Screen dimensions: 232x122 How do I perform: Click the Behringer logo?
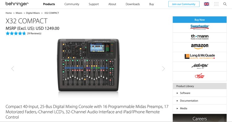17,4
